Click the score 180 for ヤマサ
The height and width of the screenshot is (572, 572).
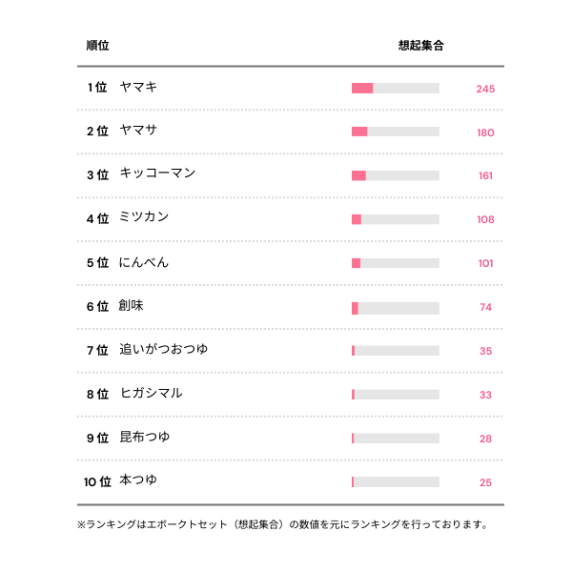pos(485,133)
